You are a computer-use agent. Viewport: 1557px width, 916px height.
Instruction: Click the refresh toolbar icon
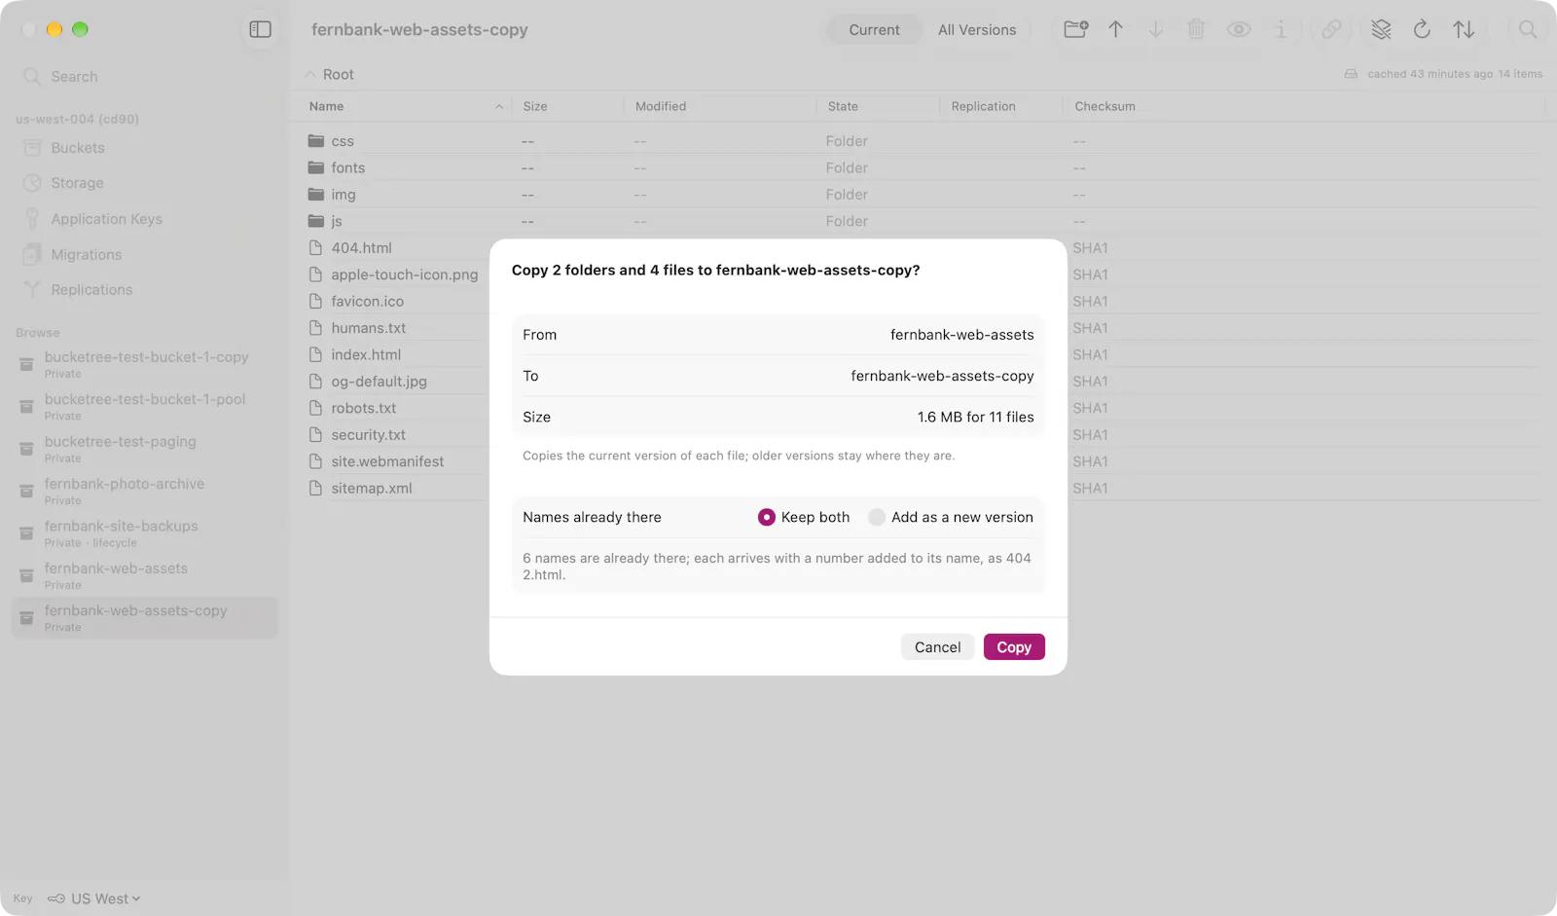click(x=1422, y=29)
